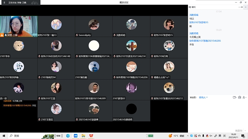This screenshot has height=139, width=248.
Task: Open the Tencent Meeting icon in the taskbar
Action: point(76,136)
